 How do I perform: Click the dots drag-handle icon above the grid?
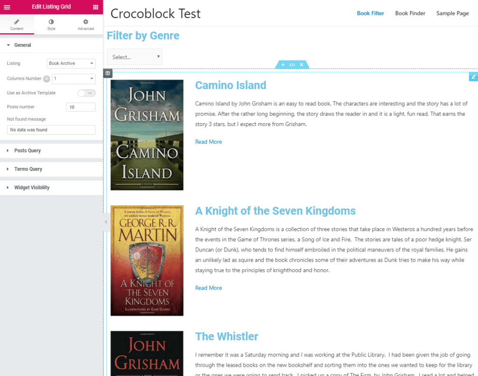pos(292,64)
